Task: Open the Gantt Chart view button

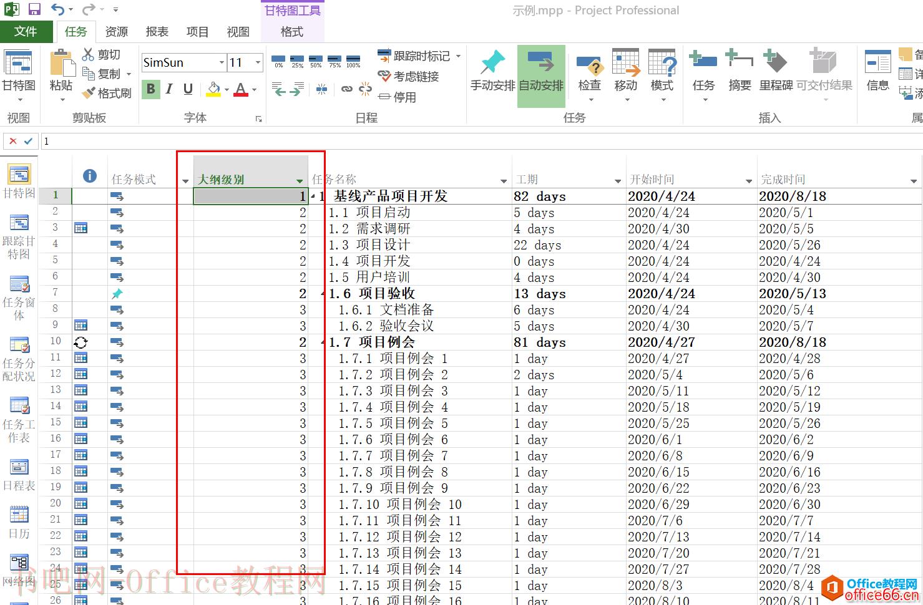Action: click(18, 75)
